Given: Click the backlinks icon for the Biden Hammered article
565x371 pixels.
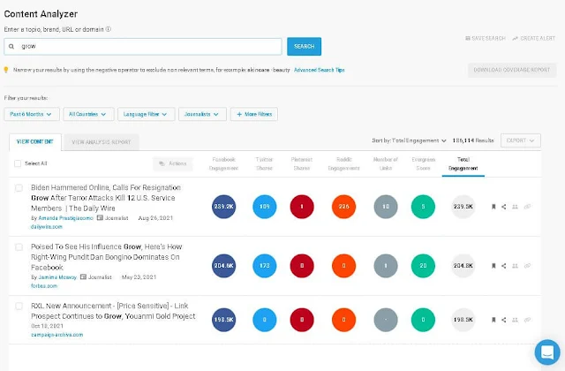Looking at the screenshot, I should (x=527, y=207).
